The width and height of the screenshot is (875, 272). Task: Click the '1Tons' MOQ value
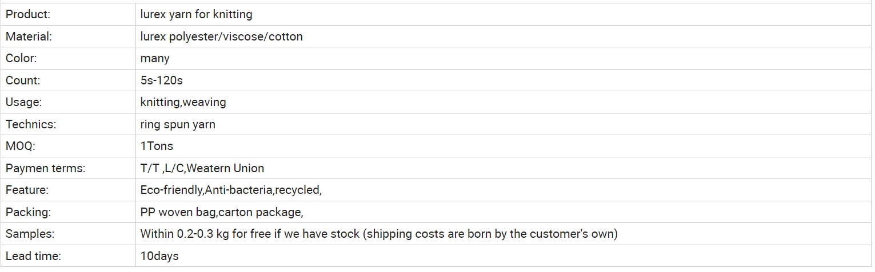pyautogui.click(x=157, y=146)
